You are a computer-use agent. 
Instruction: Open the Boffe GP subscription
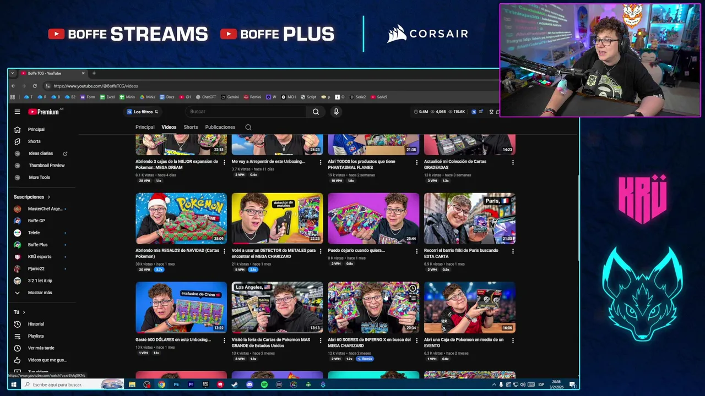click(x=36, y=221)
